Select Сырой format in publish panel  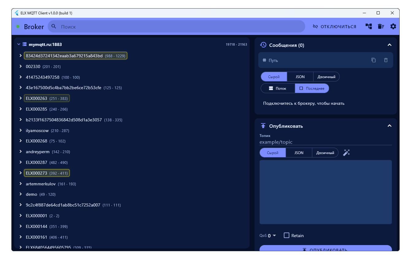(273, 153)
